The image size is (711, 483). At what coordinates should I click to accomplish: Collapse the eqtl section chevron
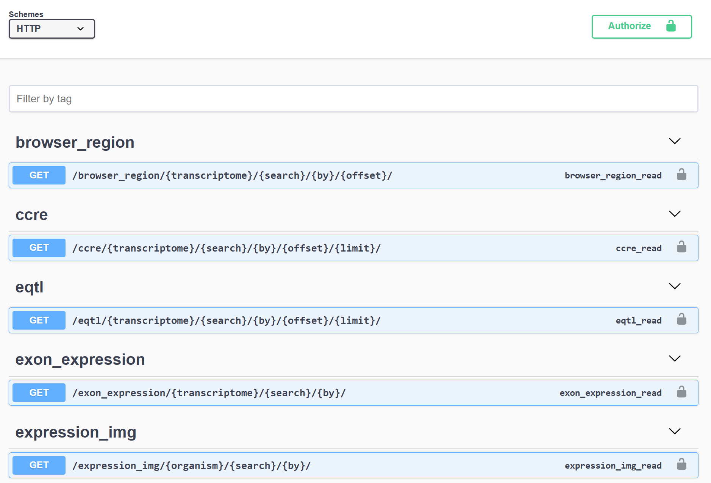click(x=675, y=286)
